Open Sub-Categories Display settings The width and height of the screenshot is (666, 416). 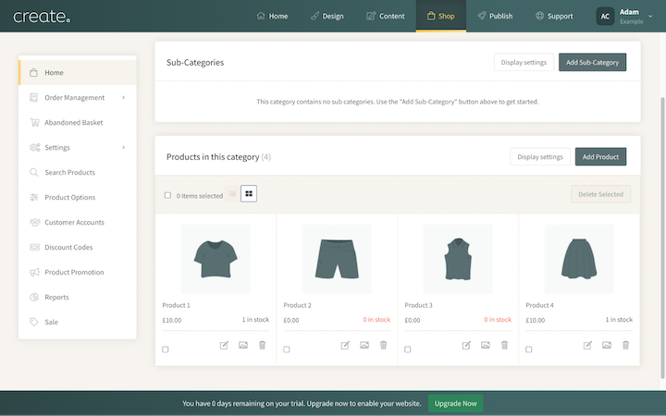click(524, 63)
